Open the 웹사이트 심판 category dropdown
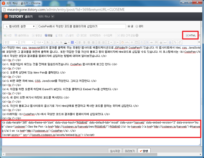204x158 pixels. 20,26
